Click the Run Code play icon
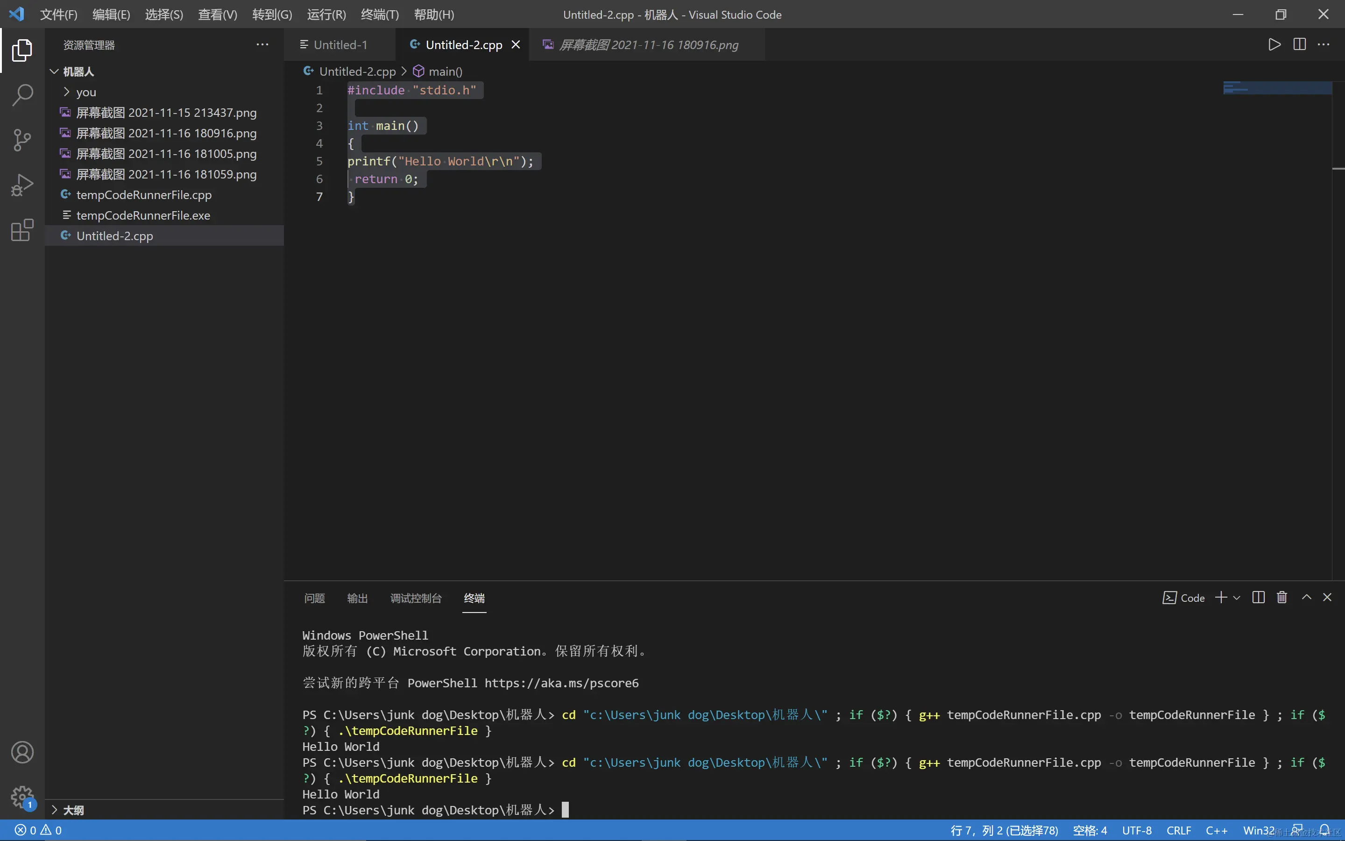 pyautogui.click(x=1274, y=44)
